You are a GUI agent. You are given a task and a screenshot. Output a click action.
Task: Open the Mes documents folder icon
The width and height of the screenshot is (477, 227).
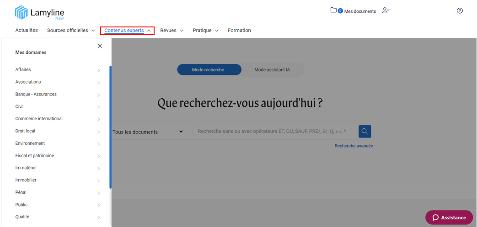pos(333,11)
